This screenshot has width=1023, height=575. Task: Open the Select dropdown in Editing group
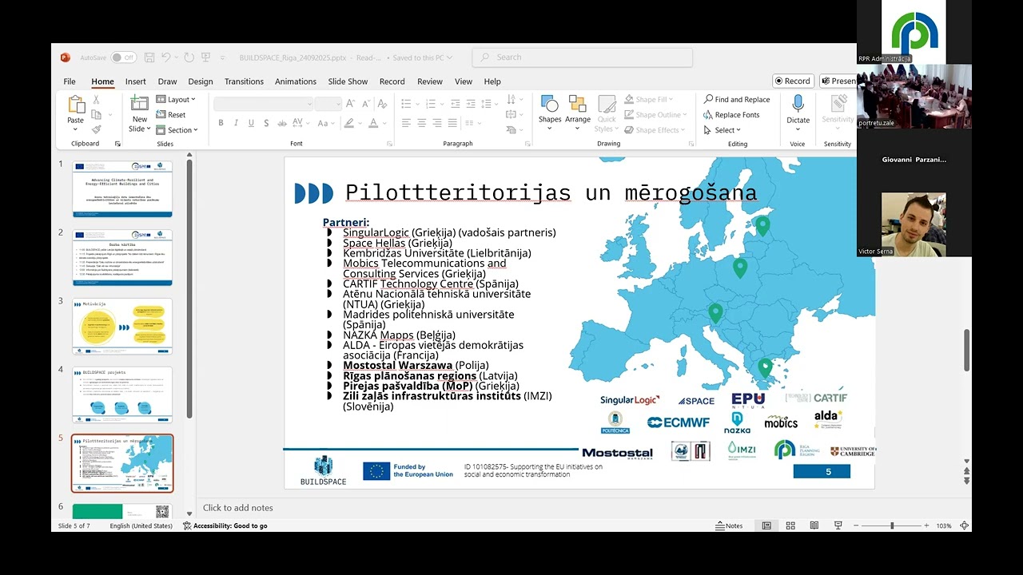[722, 130]
